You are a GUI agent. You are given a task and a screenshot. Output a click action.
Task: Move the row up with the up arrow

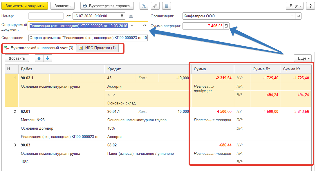coord(39,58)
